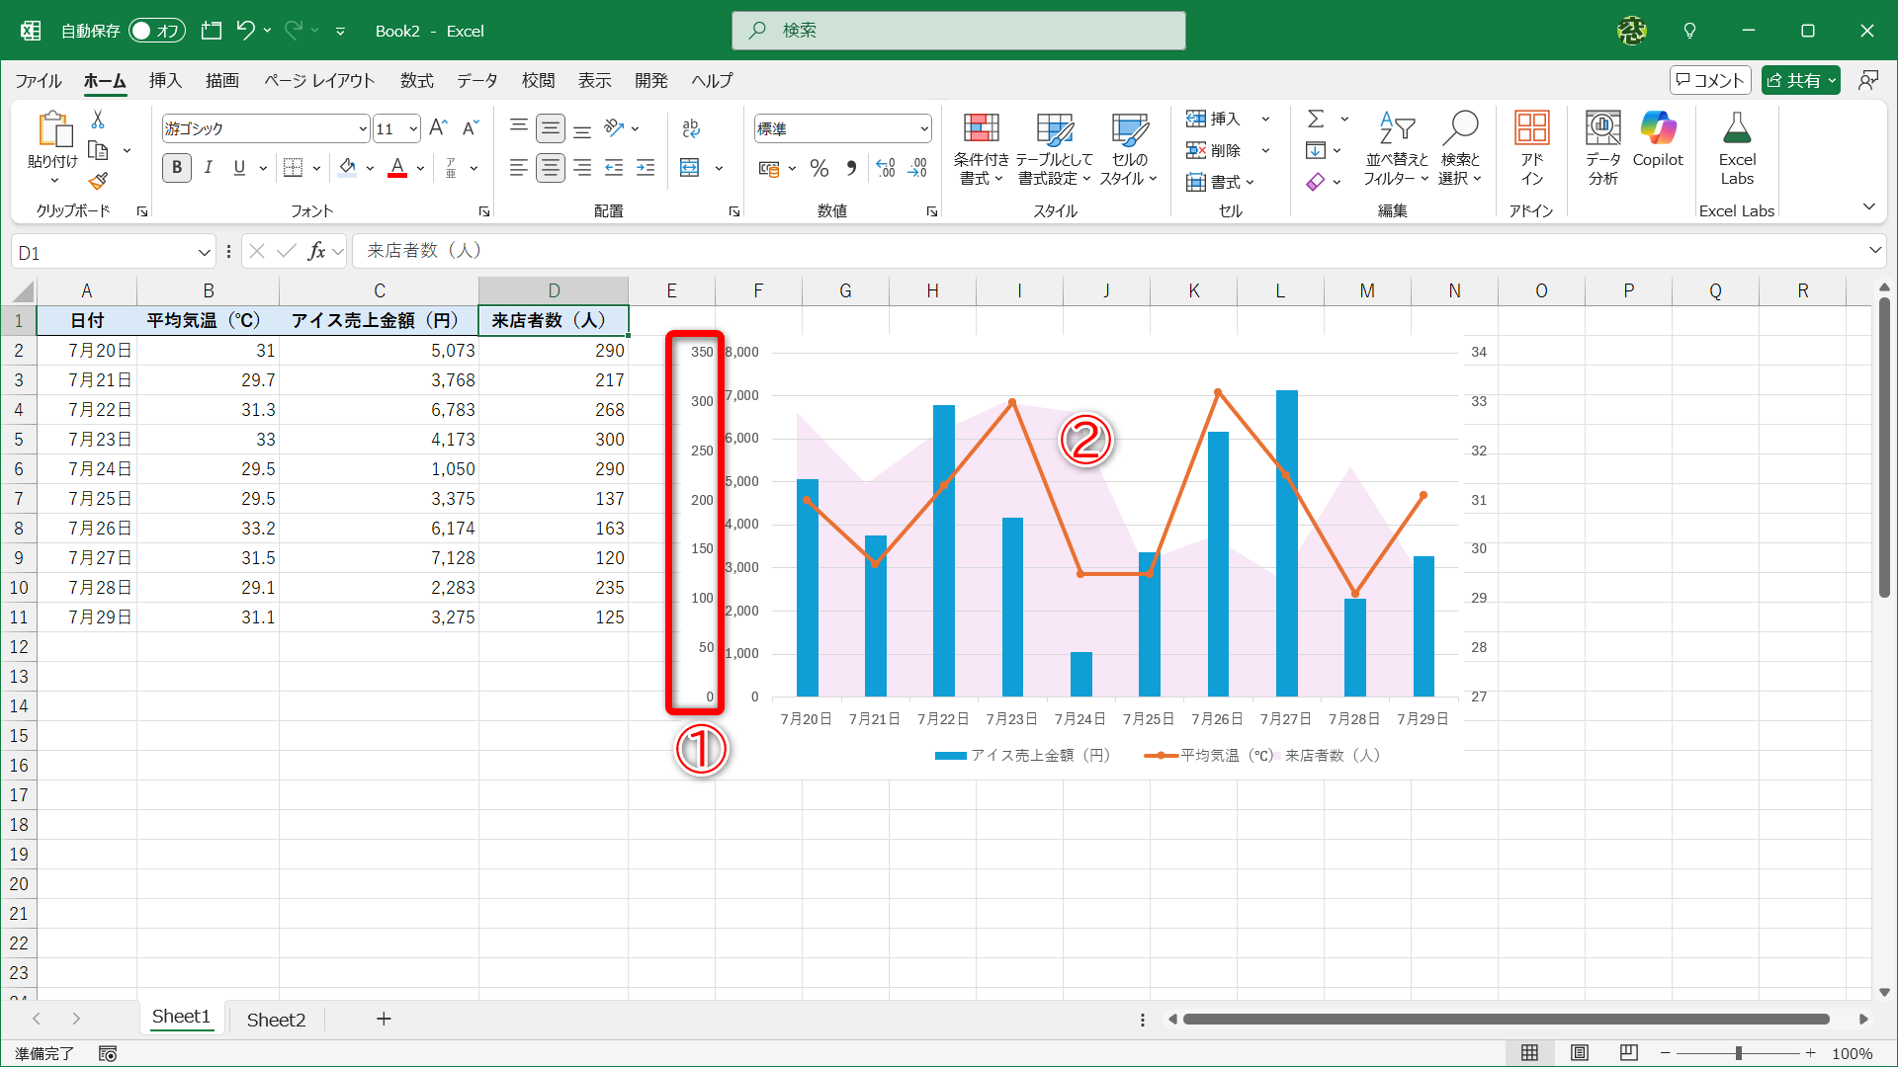Screen dimensions: 1898x1067
Task: Toggle Bold formatting
Action: coord(177,168)
